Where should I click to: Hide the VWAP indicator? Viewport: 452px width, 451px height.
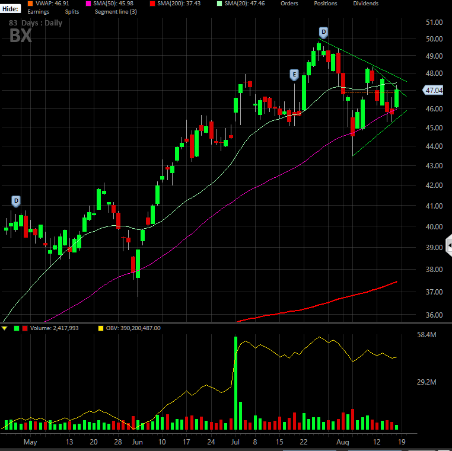[52, 4]
